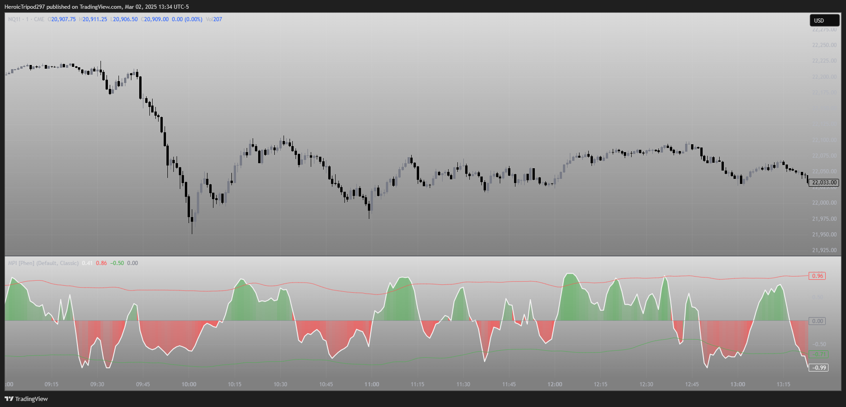The height and width of the screenshot is (407, 846).
Task: Click the USD currency button
Action: 824,20
